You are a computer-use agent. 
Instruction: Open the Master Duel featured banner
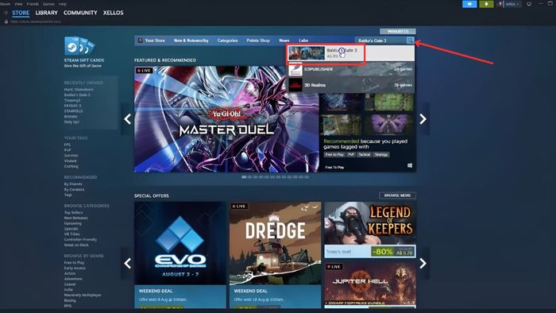226,119
